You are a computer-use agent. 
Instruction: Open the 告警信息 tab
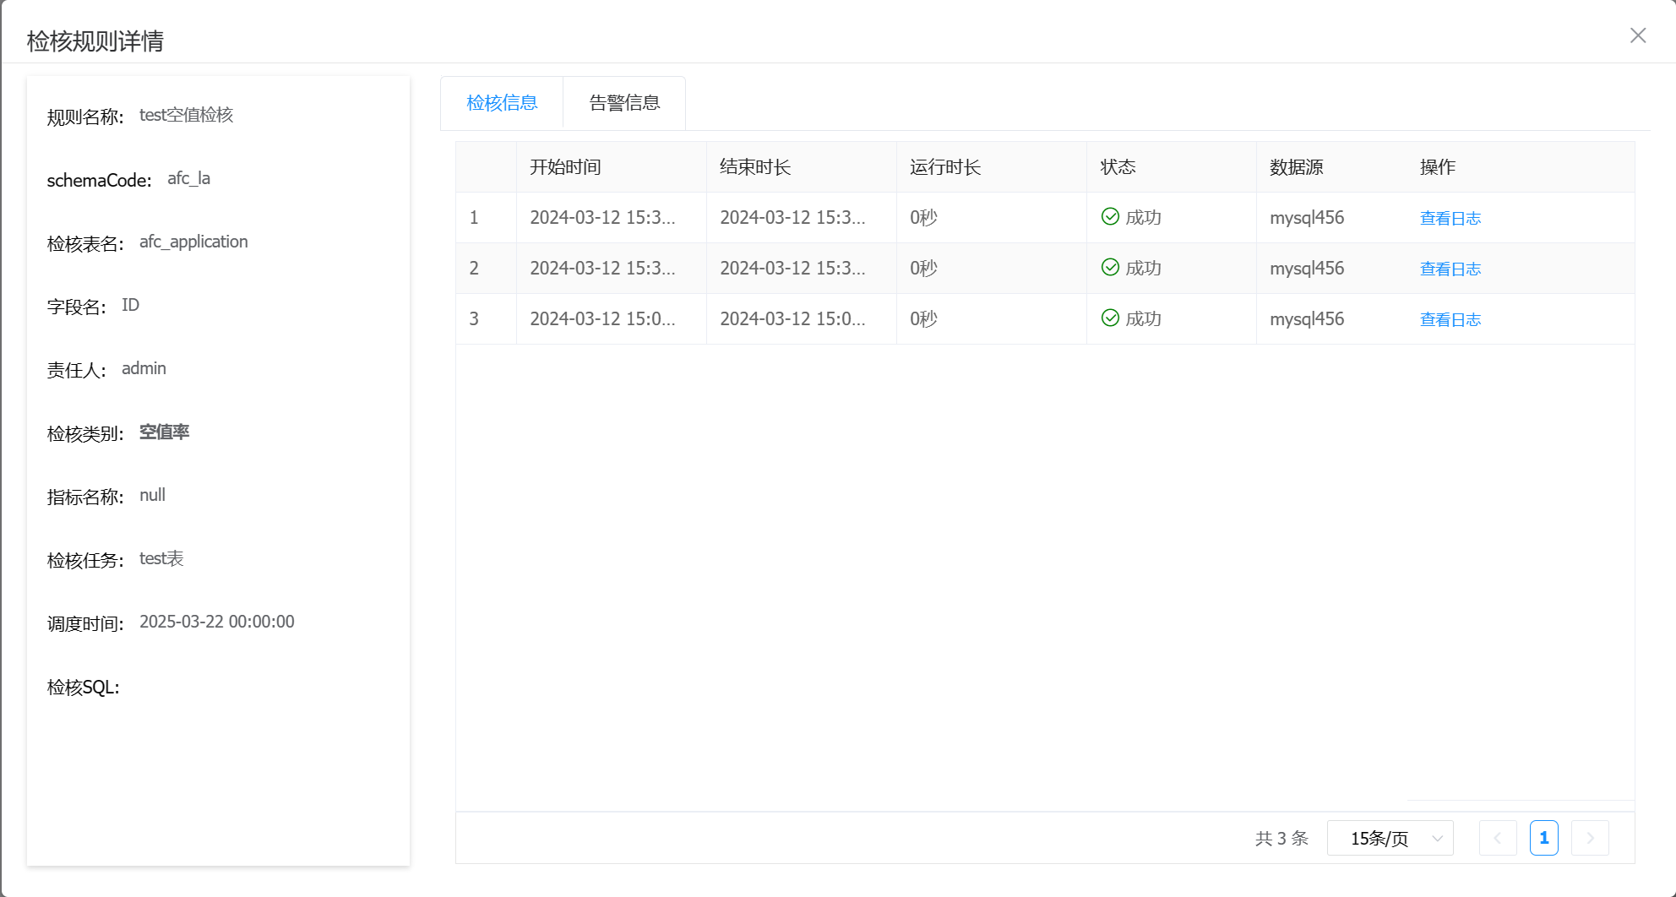tap(624, 103)
